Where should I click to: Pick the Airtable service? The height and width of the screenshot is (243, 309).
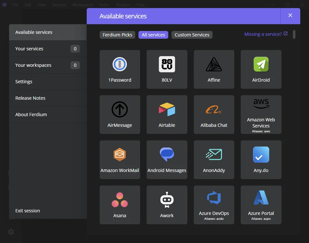[167, 115]
